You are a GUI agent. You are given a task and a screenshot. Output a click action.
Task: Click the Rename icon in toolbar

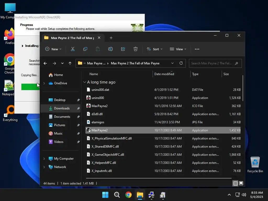coord(110,49)
